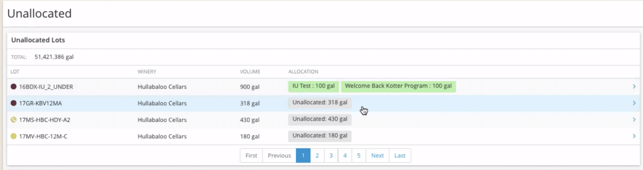Expand the 16BDX-IU_2_UNDER row chevron

click(634, 87)
